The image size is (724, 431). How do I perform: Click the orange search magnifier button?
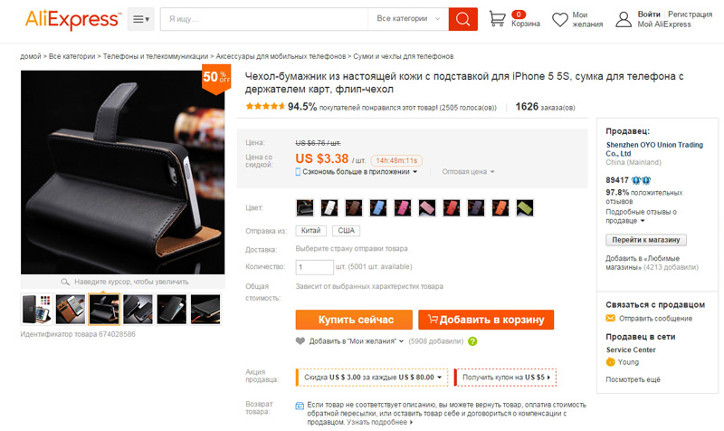click(x=462, y=19)
